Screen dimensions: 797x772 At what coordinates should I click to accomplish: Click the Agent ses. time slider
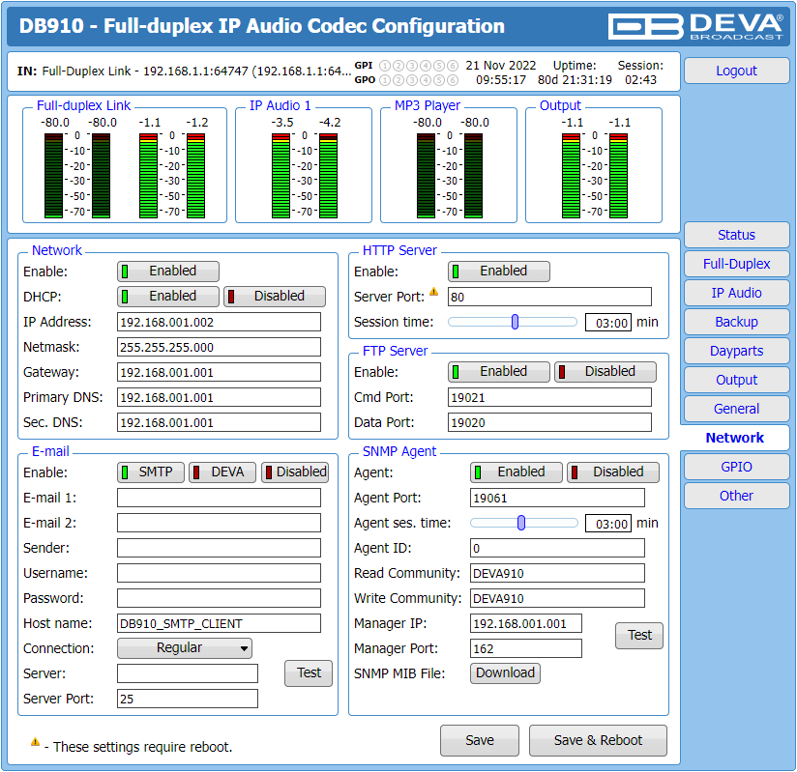[x=524, y=523]
